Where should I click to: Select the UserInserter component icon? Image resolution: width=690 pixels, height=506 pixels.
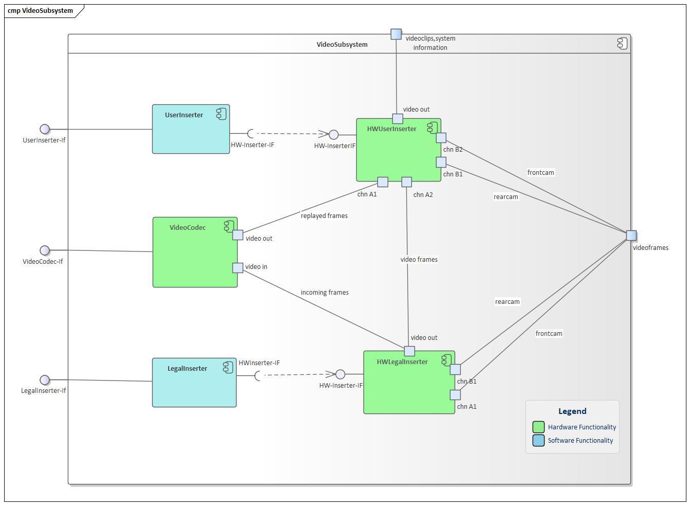click(221, 114)
